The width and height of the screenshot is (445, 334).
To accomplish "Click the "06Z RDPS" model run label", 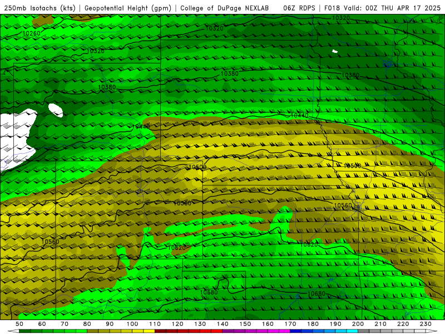I will tap(299, 8).
